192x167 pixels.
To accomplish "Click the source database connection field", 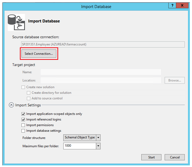I will click(103, 44).
